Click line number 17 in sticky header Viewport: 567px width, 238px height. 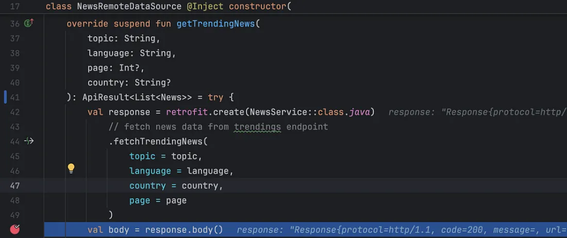15,7
